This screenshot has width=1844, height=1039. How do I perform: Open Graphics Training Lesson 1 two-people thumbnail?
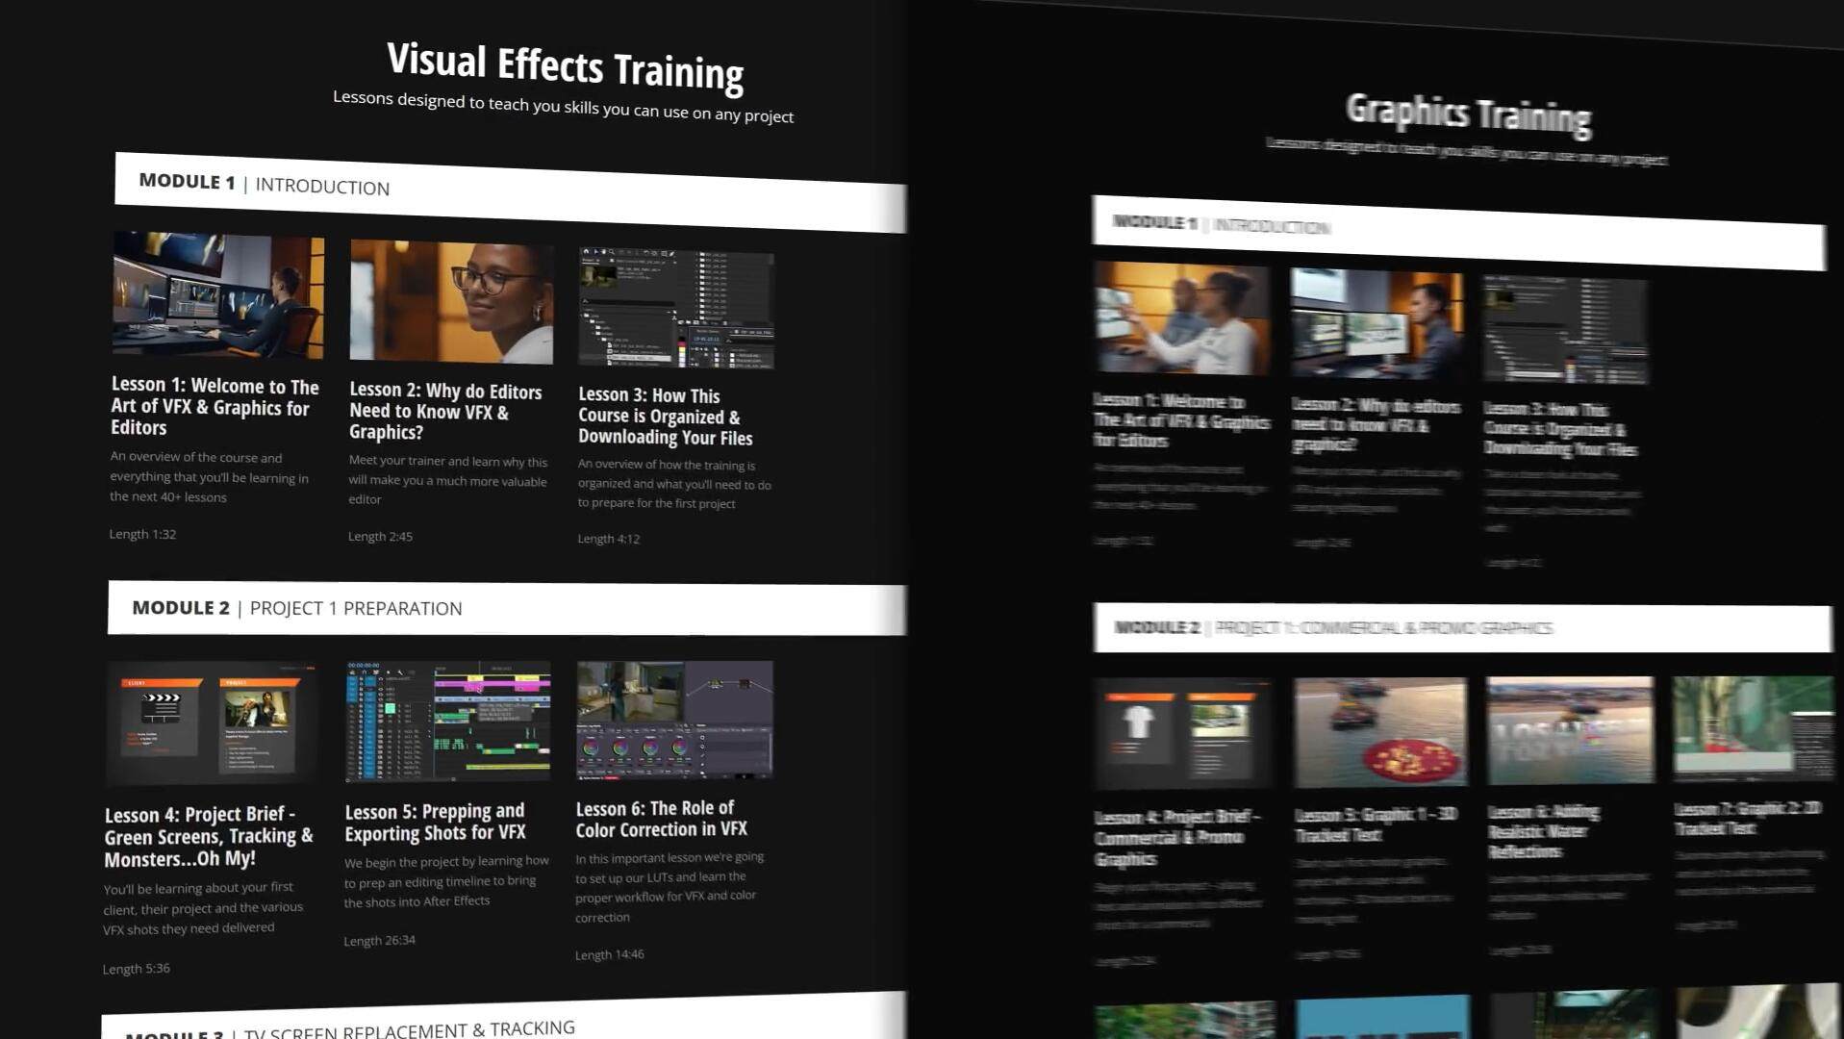(x=1182, y=318)
